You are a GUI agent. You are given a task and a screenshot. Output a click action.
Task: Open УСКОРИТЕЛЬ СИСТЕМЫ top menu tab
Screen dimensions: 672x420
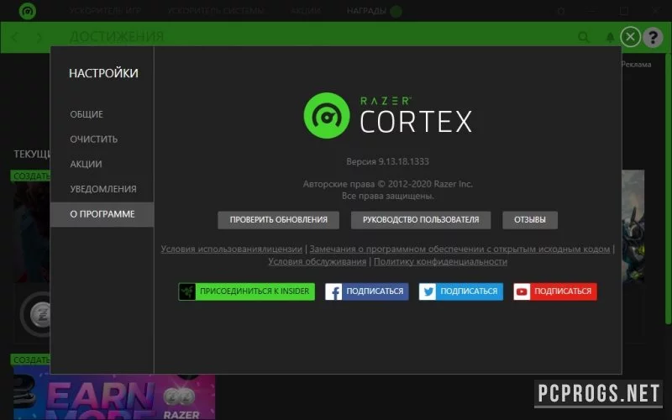pyautogui.click(x=216, y=11)
